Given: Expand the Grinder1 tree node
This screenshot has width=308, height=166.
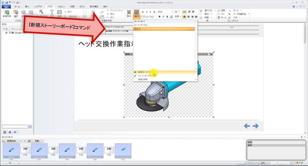Looking at the screenshot, I should click(6, 33).
